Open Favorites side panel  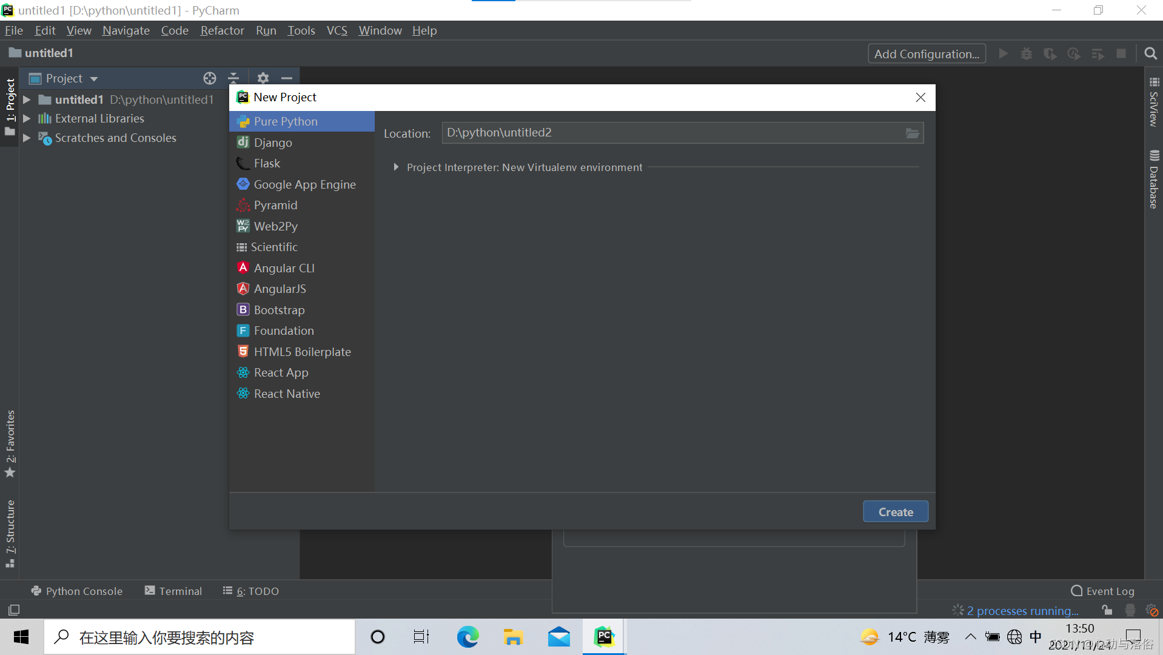10,444
